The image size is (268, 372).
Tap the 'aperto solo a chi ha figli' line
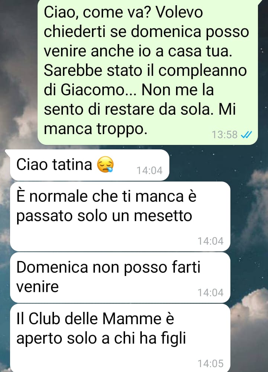pos(101,338)
